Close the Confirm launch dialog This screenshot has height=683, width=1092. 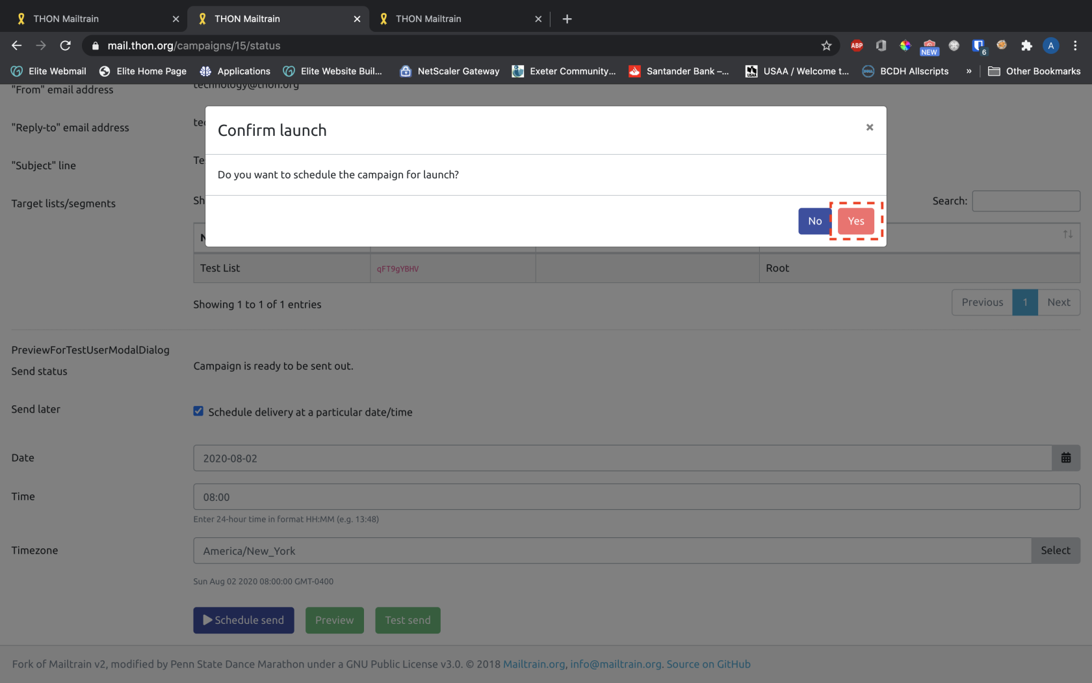869,127
